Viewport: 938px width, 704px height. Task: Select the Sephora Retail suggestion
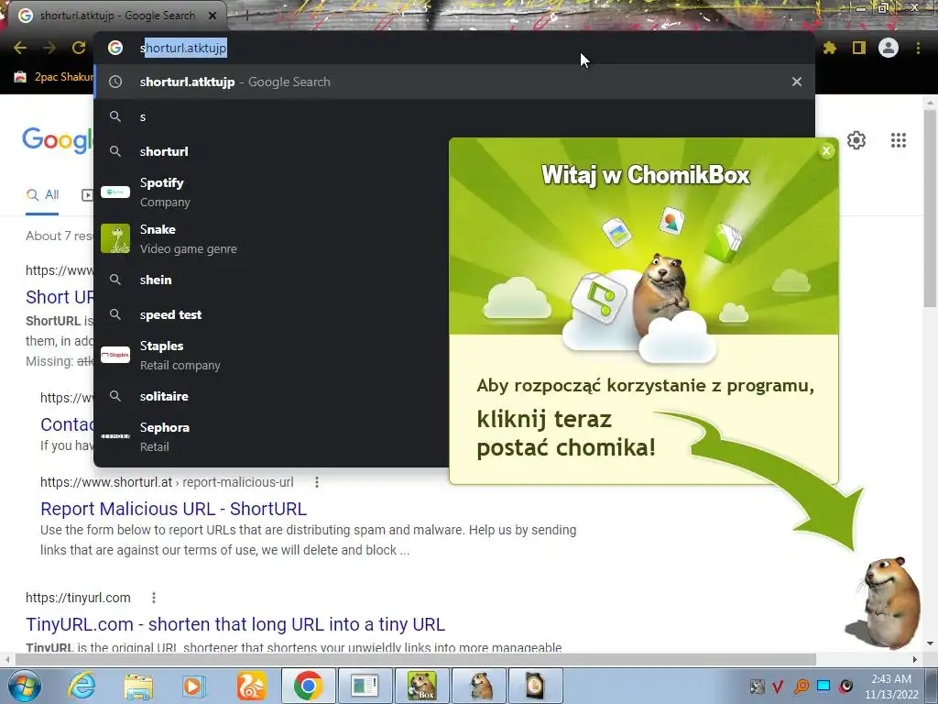pos(270,436)
